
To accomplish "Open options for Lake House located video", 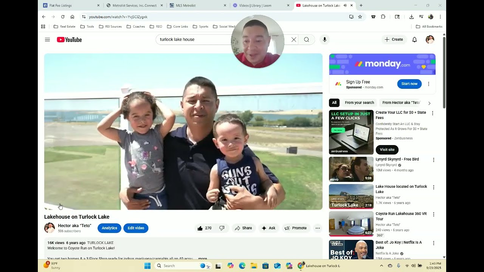I will click(x=433, y=187).
